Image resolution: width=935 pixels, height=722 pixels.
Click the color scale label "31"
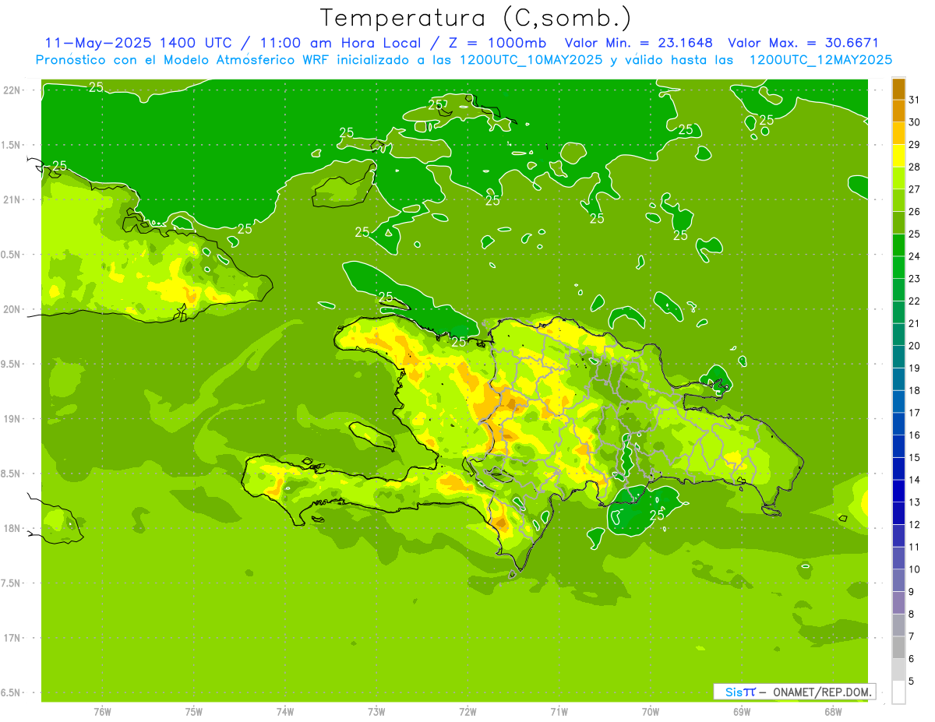(x=915, y=100)
